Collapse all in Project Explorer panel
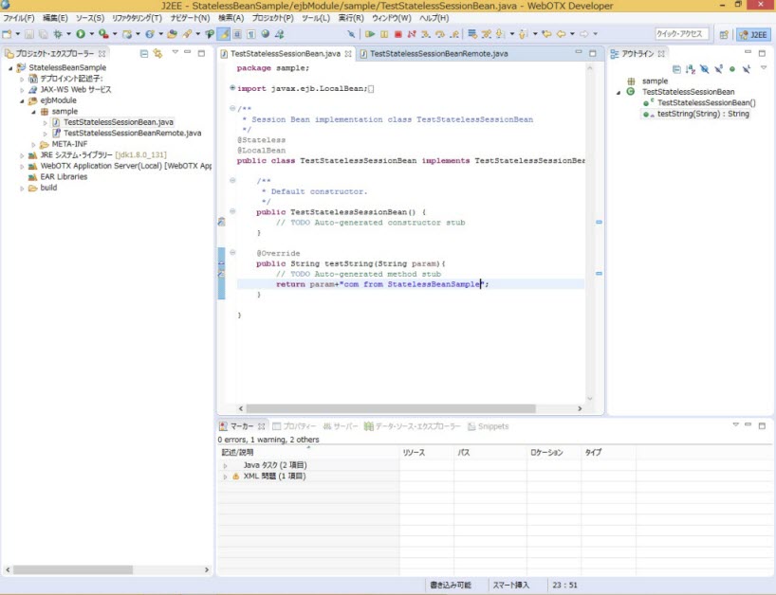 (x=144, y=53)
